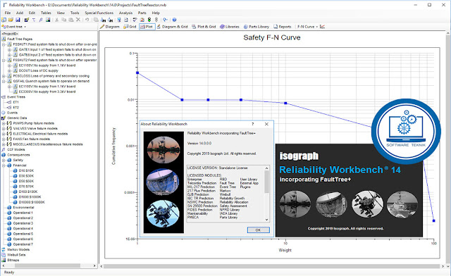
Task: Expand the GATE1 tree node
Action: [x=9, y=49]
